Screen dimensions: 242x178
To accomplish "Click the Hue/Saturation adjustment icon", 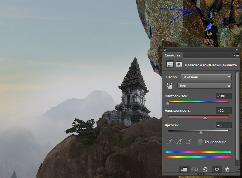I will (170, 64).
